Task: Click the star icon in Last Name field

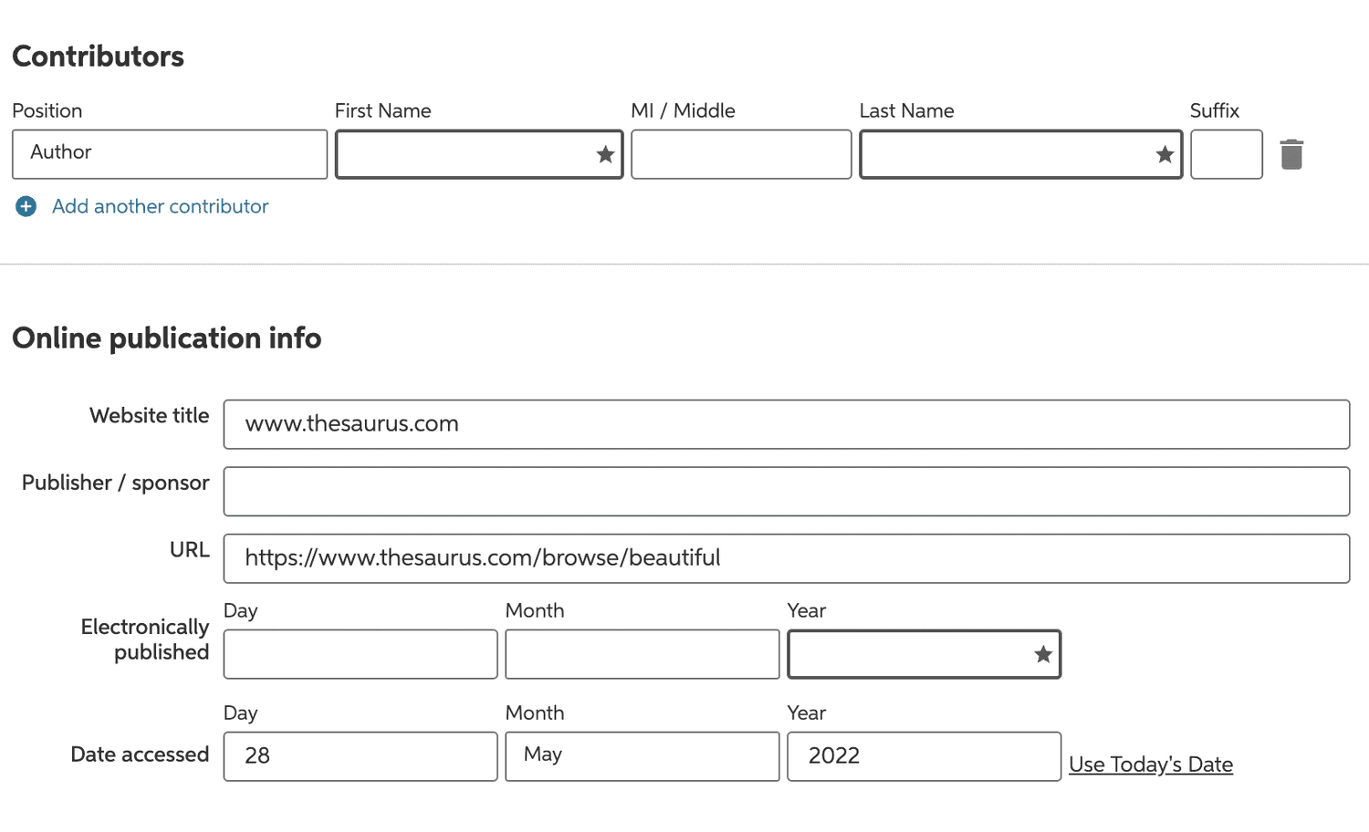Action: 1165,154
